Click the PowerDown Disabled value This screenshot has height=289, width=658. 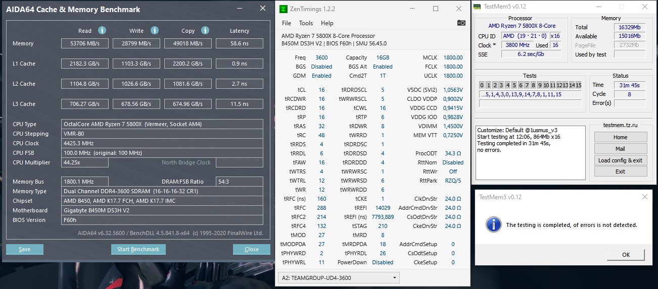coord(383,262)
